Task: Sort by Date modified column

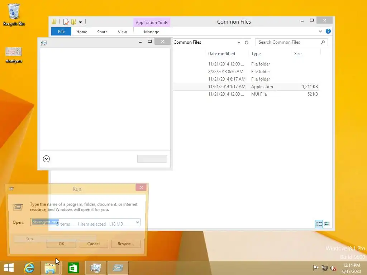Action: pyautogui.click(x=221, y=54)
